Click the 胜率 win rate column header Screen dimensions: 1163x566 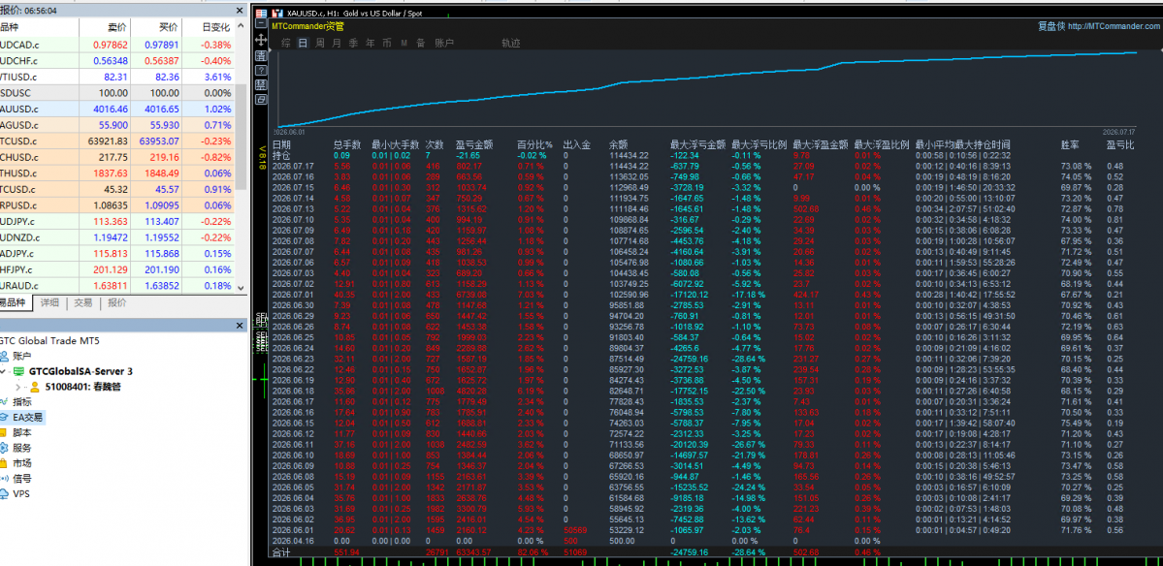(x=1070, y=145)
